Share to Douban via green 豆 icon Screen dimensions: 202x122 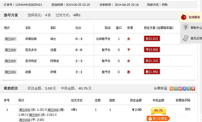pyautogui.click(x=189, y=89)
